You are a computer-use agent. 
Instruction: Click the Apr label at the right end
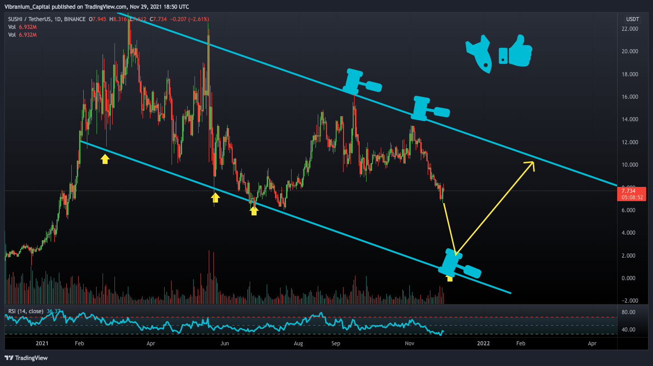tap(592, 343)
